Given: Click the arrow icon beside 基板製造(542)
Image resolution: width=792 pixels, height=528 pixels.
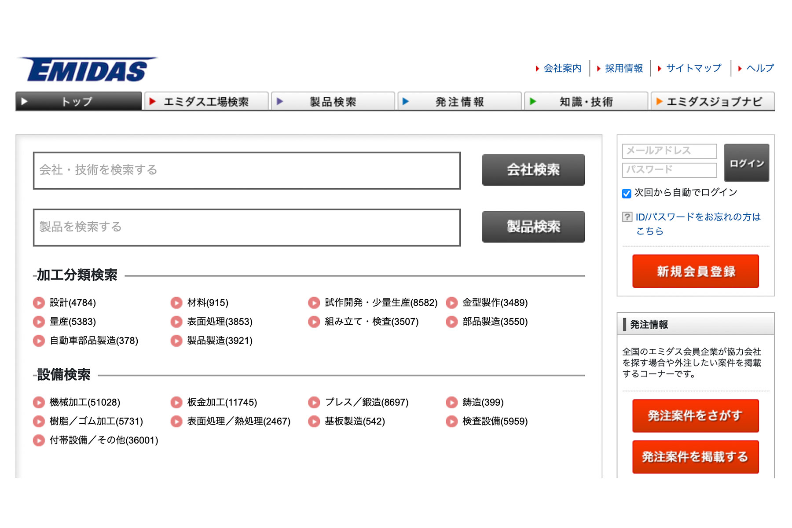Looking at the screenshot, I should tap(314, 422).
